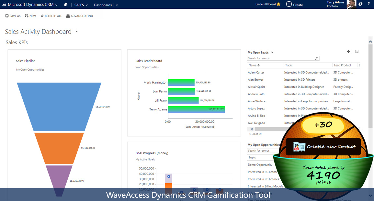
Task: Click Mark Harrington leaderboard bar
Action: point(181,83)
